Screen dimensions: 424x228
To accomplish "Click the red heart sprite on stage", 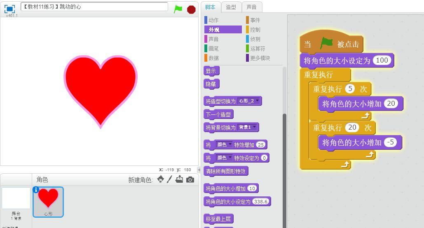I will coord(100,92).
